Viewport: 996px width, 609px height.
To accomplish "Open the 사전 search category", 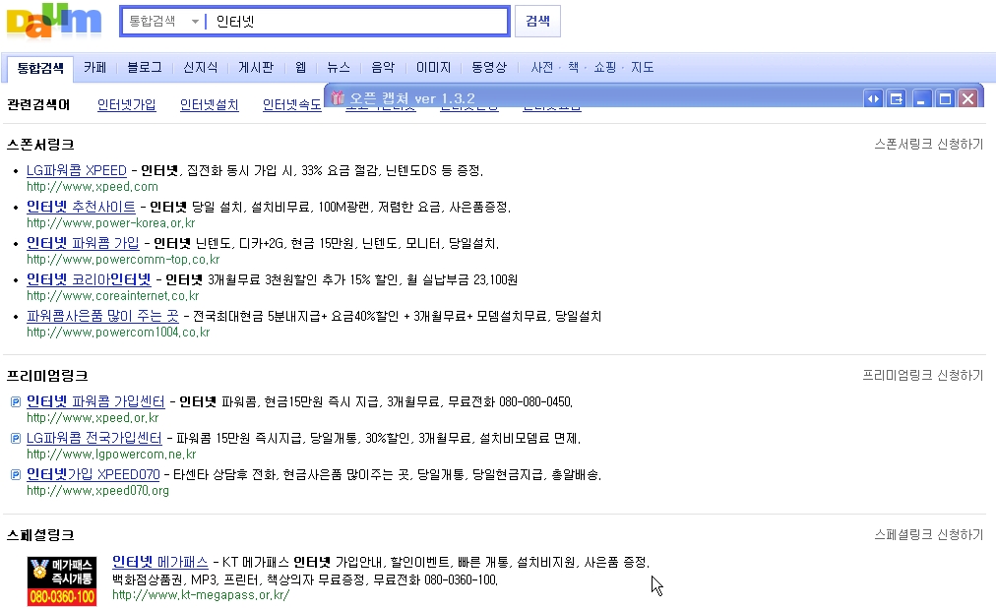I will pos(542,67).
